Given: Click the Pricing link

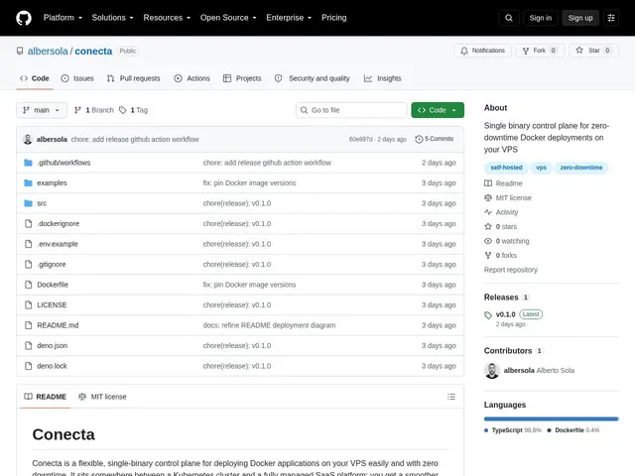Looking at the screenshot, I should (334, 18).
